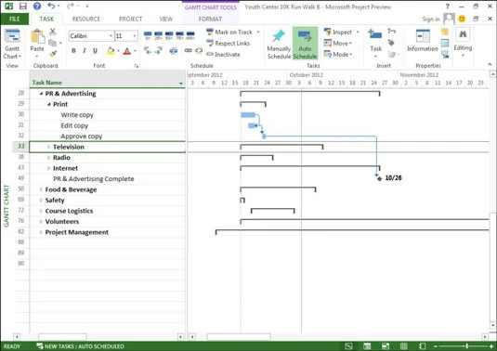Image resolution: width=497 pixels, height=351 pixels.
Task: Open the font size dropdown
Action: click(135, 36)
